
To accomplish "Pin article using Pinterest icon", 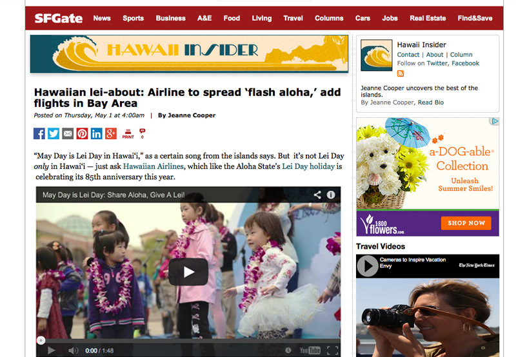I will (x=83, y=133).
